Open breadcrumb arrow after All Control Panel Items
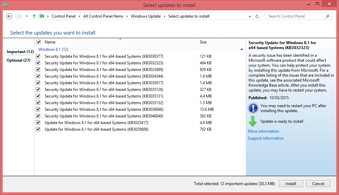Viewport: 339px width, 195px height. tap(127, 16)
